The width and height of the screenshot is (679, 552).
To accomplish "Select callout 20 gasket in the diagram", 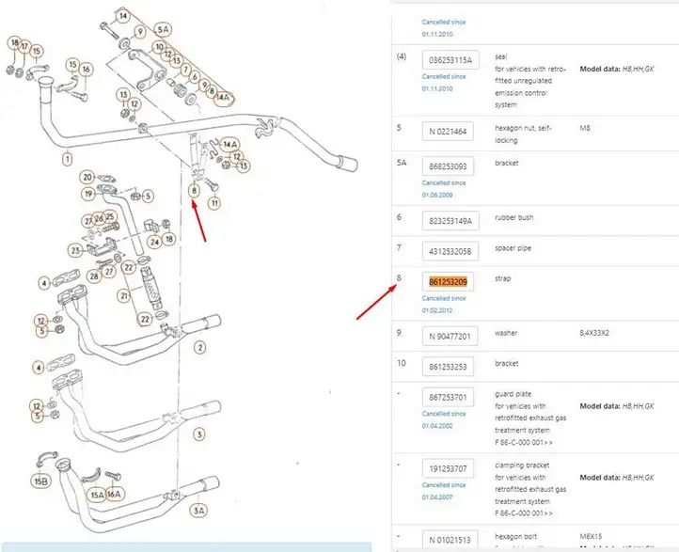I will [87, 177].
